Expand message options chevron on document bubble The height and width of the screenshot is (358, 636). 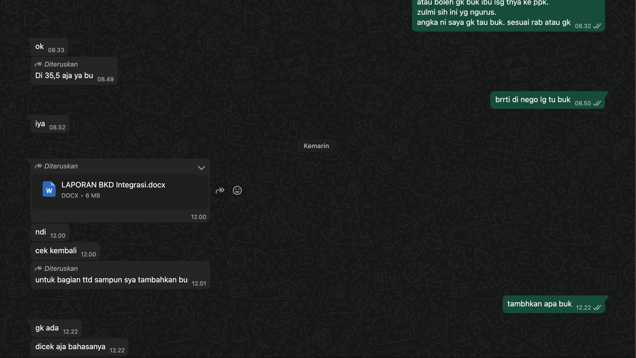[201, 168]
